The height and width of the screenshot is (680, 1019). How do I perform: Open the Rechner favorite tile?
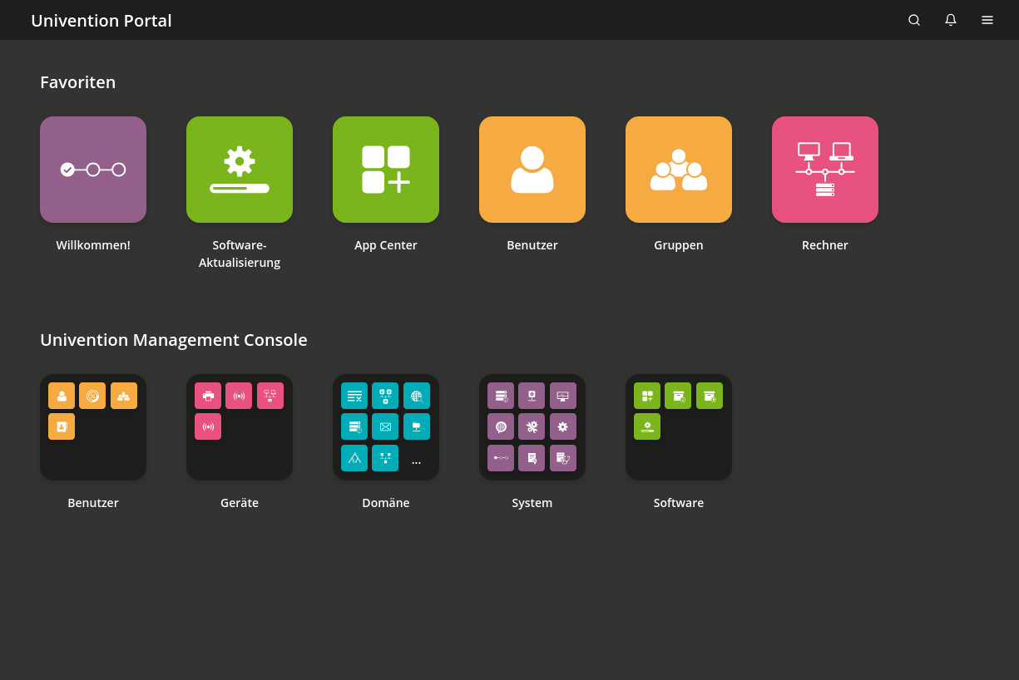point(825,170)
